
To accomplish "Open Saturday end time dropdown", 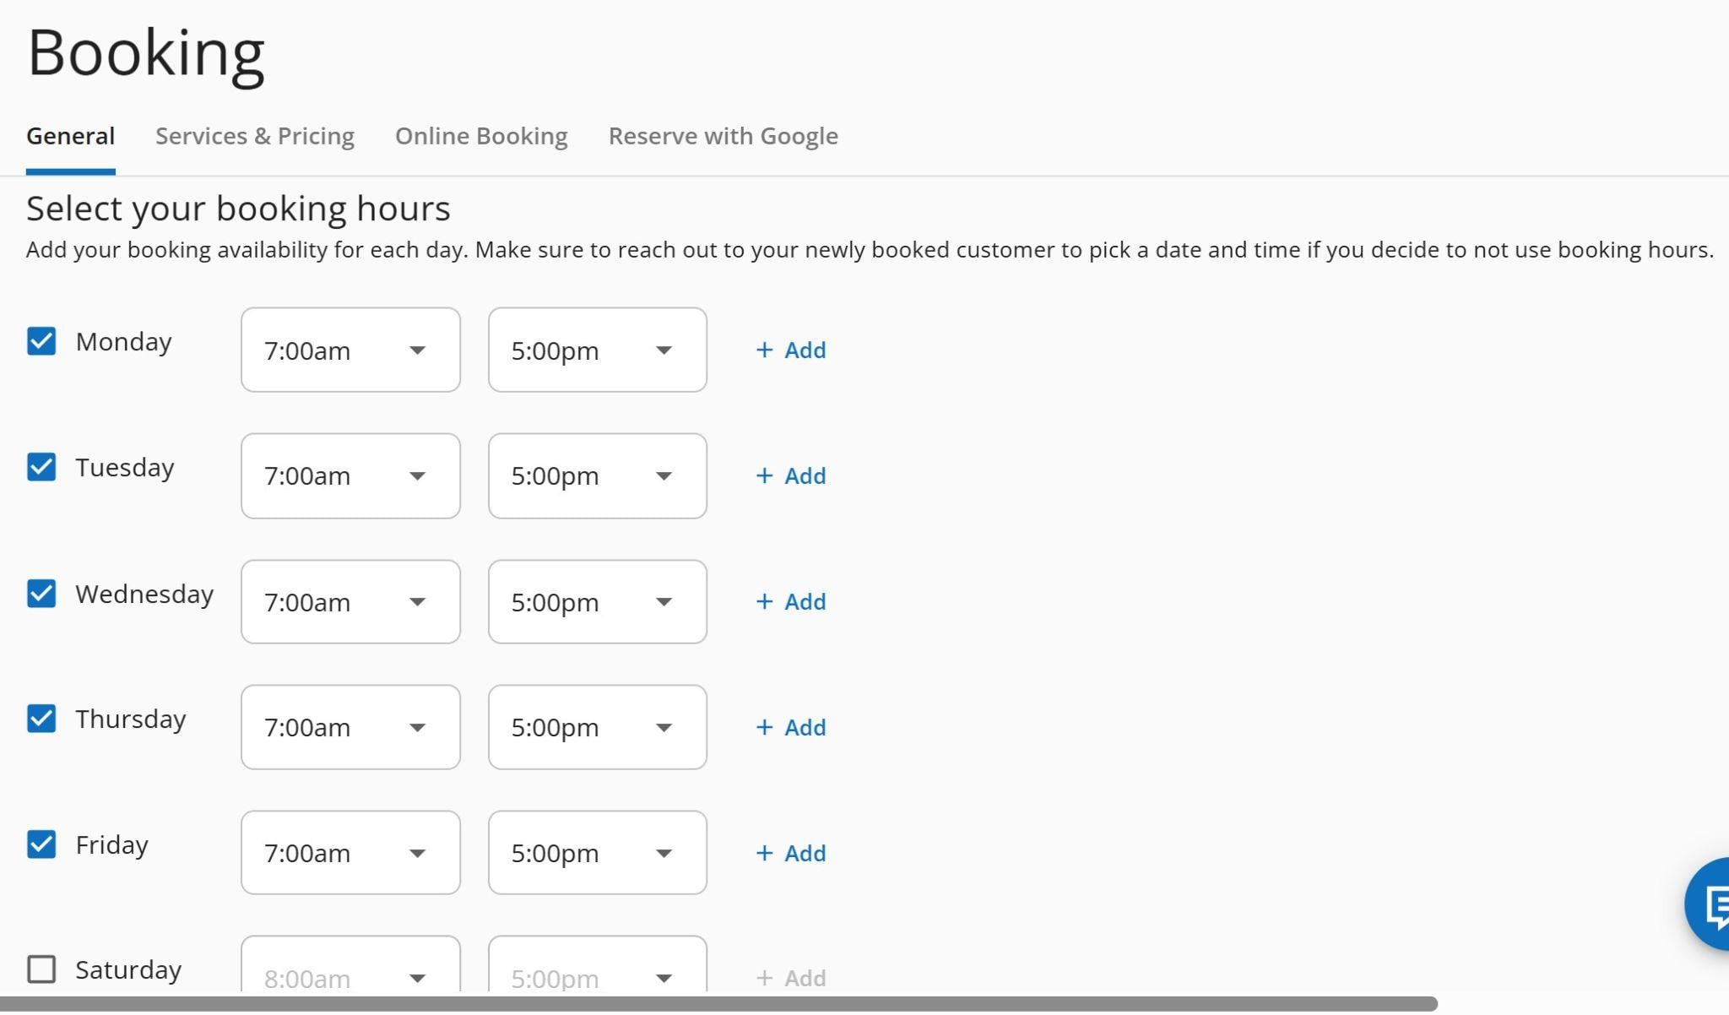I will [x=598, y=964].
